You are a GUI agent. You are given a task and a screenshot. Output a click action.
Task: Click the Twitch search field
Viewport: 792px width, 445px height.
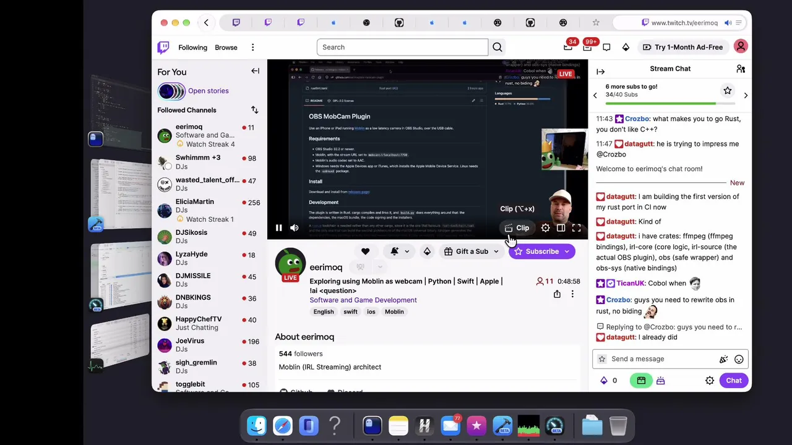click(402, 47)
